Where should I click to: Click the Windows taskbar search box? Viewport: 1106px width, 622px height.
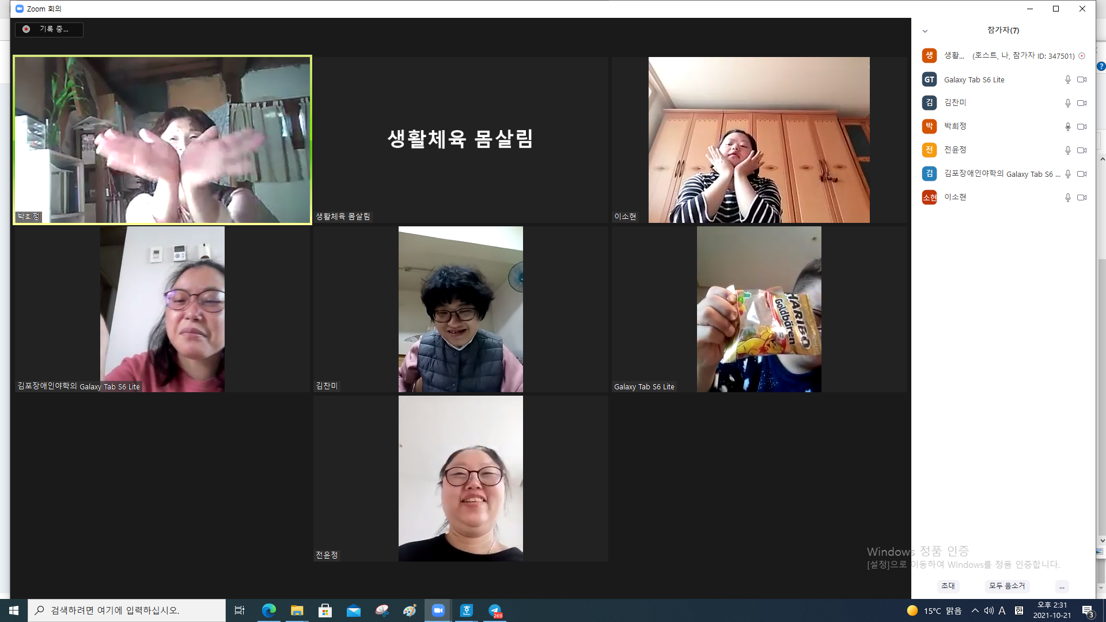click(x=127, y=610)
